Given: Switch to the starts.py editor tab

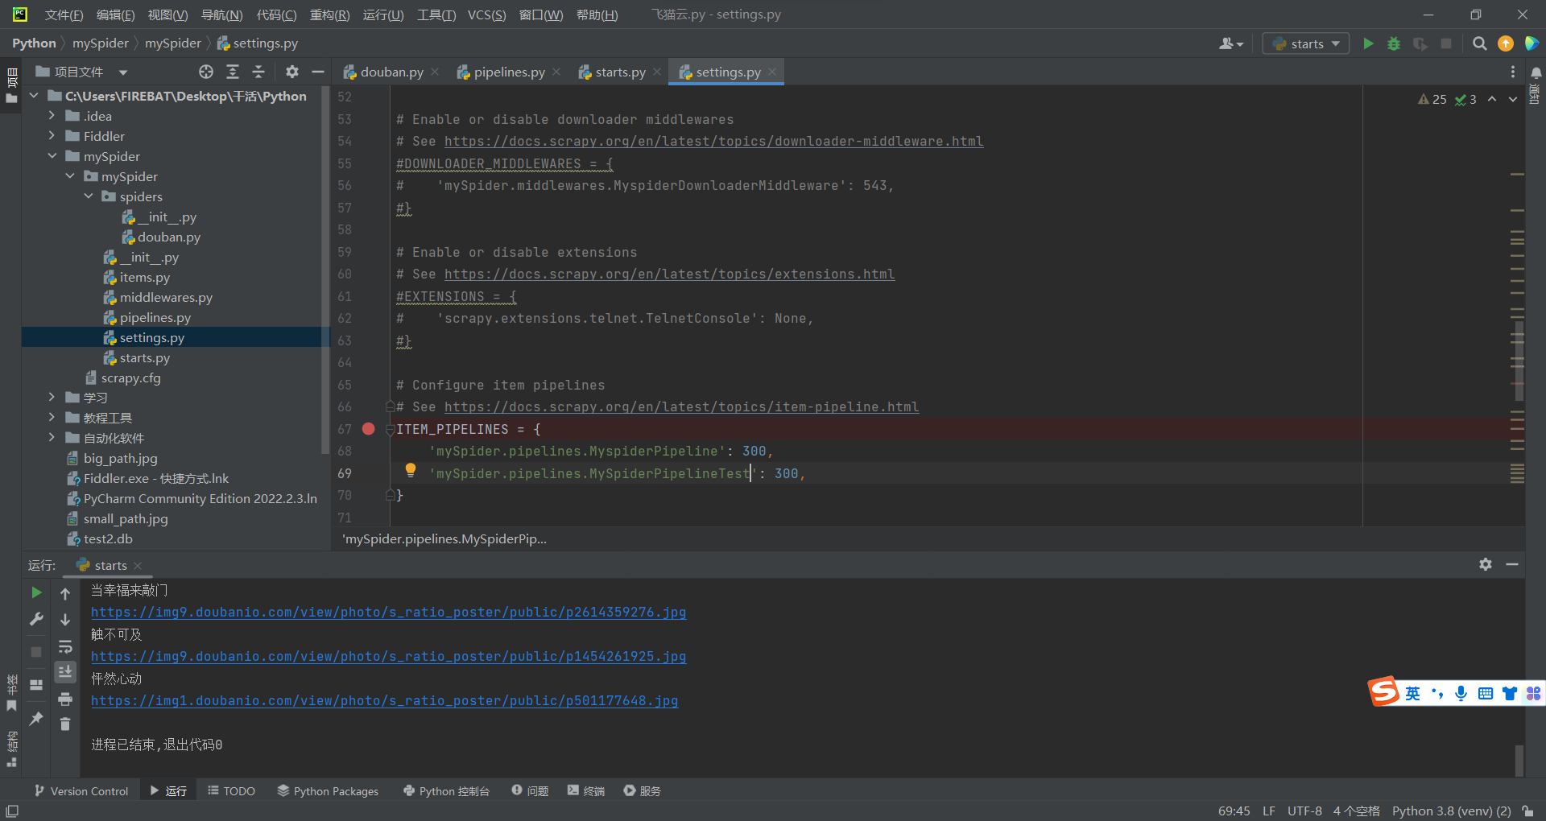Looking at the screenshot, I should point(620,72).
